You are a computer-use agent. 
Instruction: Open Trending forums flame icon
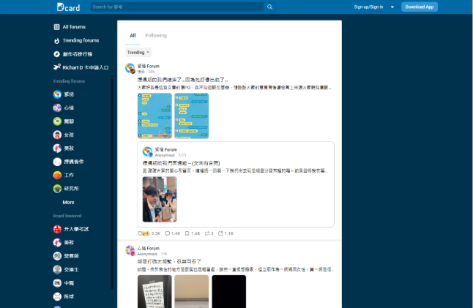[x=57, y=40]
